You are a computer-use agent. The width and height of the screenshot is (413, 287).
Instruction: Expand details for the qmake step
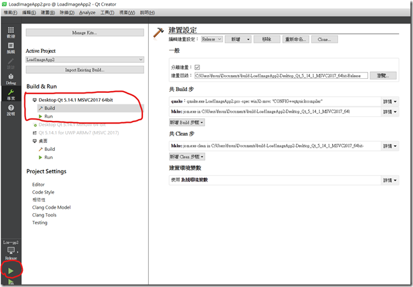390,102
